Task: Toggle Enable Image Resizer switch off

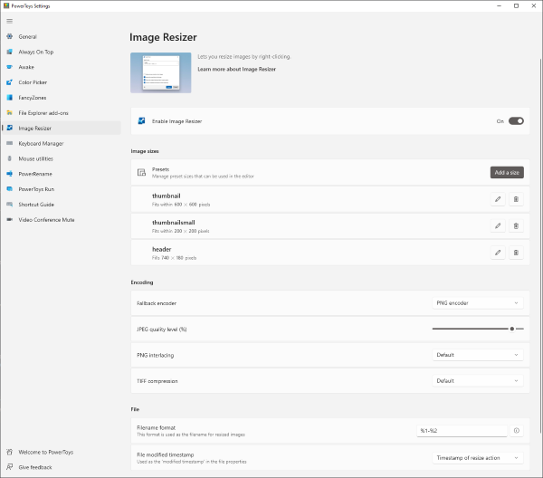Action: pyautogui.click(x=516, y=121)
